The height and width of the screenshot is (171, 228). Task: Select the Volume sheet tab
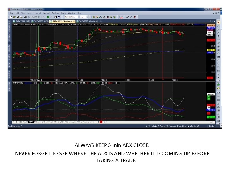(86, 122)
